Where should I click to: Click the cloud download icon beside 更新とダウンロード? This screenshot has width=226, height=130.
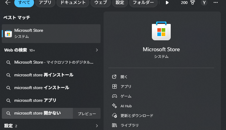pyautogui.click(x=115, y=115)
